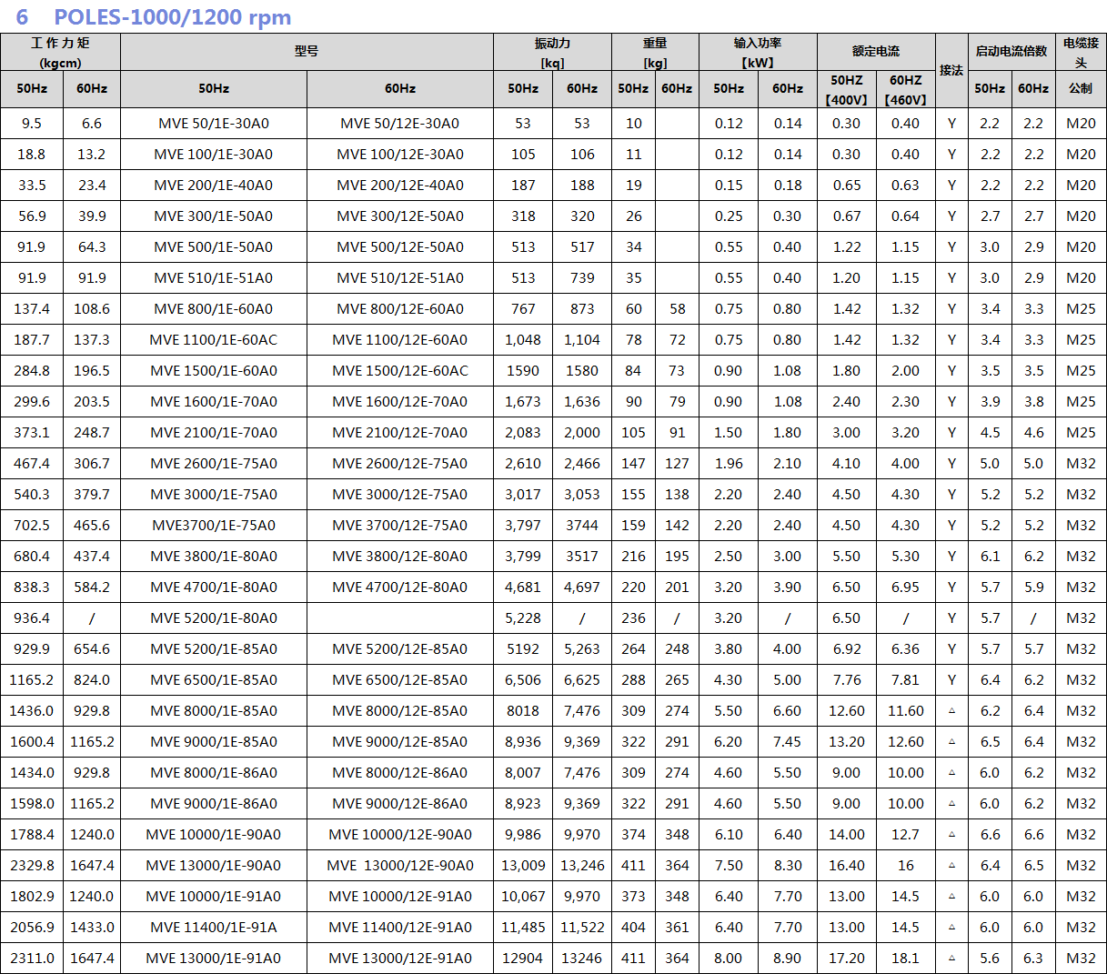
Task: Click the MVE 11400/1E-91A model cell
Action: [214, 928]
